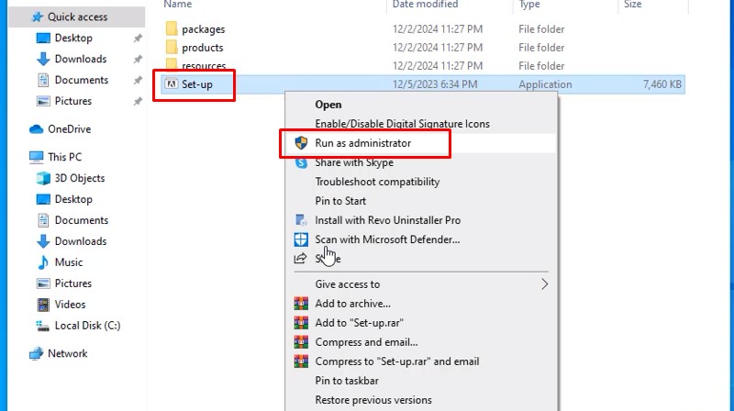
Task: Select the packages folder
Action: pos(203,29)
